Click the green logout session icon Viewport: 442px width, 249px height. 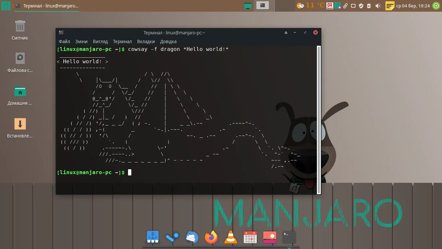[x=436, y=6]
